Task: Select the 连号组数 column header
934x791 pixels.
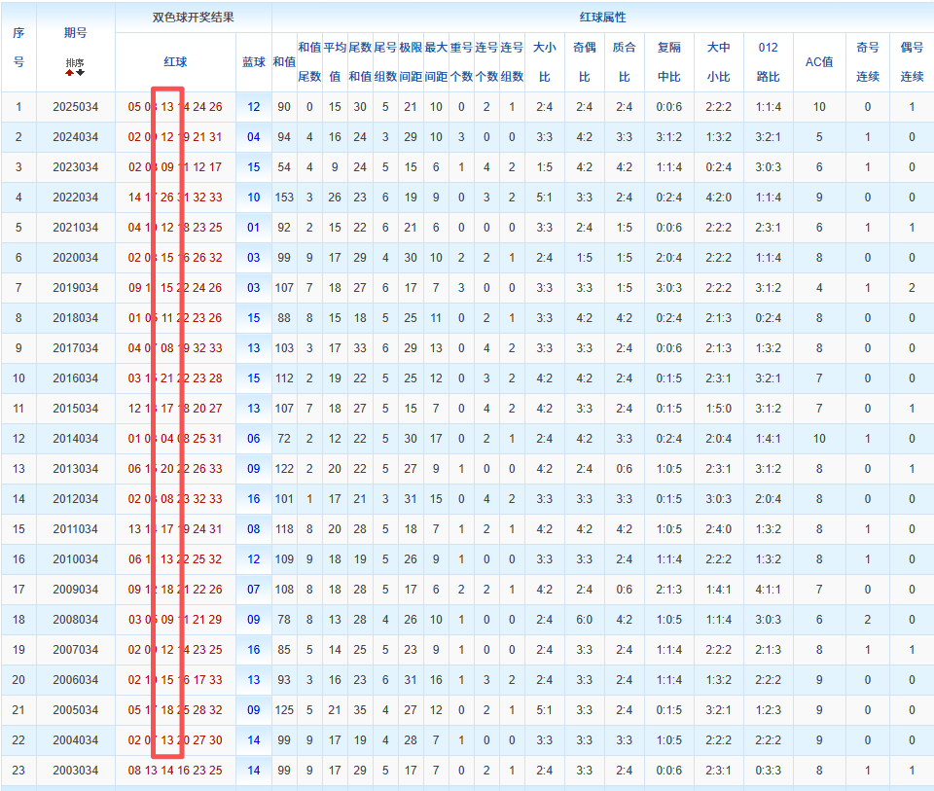Action: pos(512,62)
